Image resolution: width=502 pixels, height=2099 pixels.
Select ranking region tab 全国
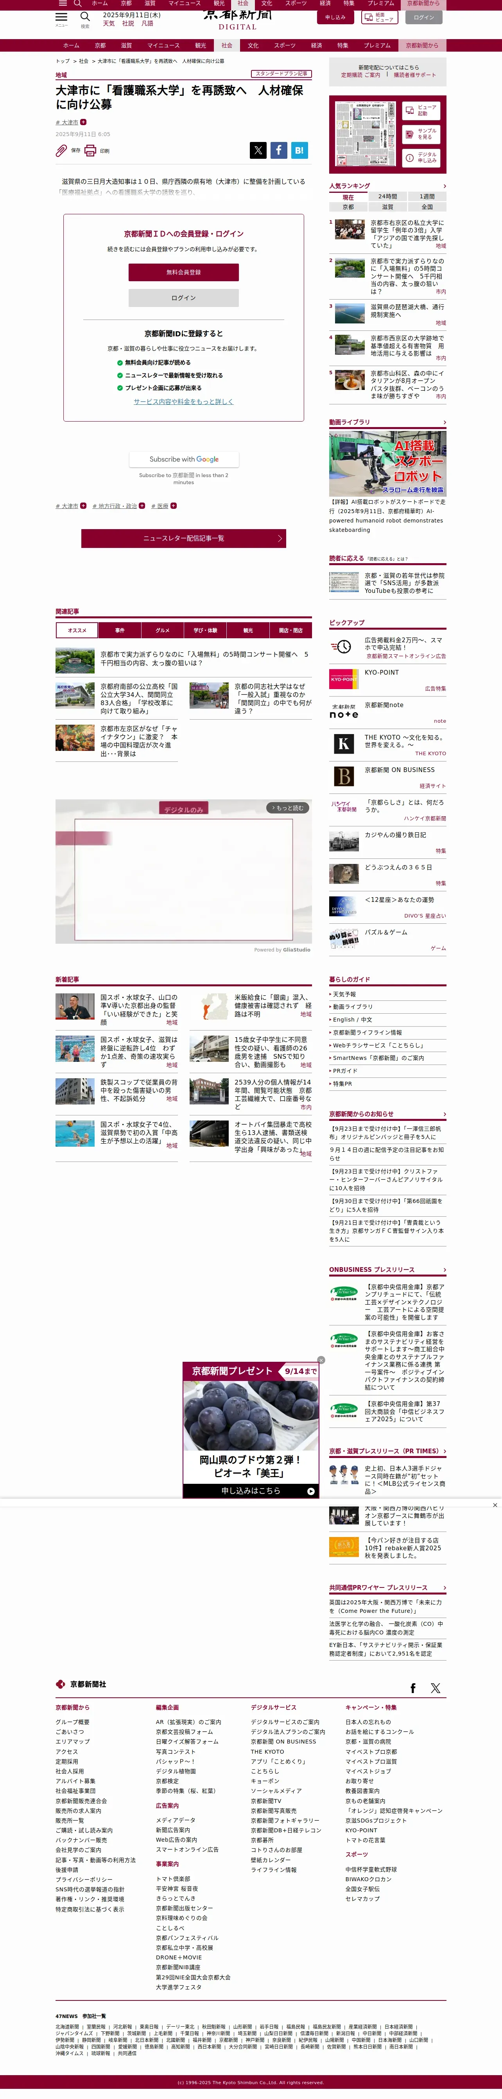click(427, 207)
